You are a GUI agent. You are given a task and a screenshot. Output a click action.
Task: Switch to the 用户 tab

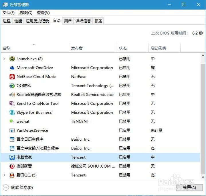coord(68,21)
